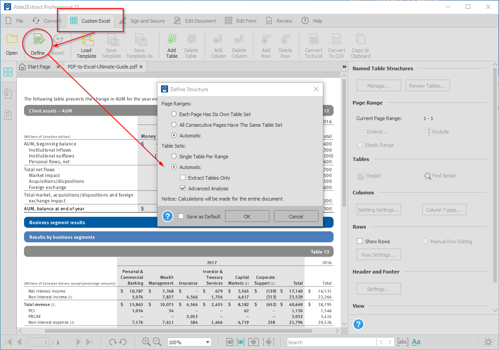Image resolution: width=499 pixels, height=350 pixels.
Task: Load a template via Load Template
Action: click(x=86, y=46)
